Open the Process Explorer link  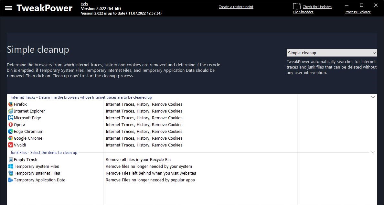[357, 12]
